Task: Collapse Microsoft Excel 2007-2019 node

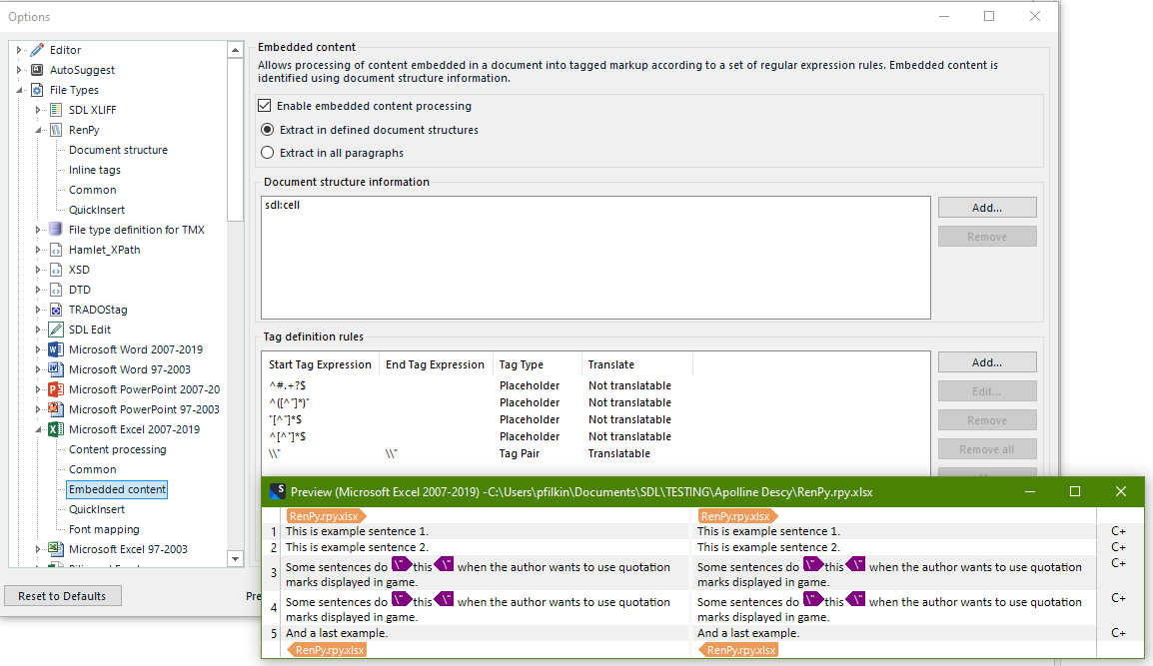Action: click(38, 429)
